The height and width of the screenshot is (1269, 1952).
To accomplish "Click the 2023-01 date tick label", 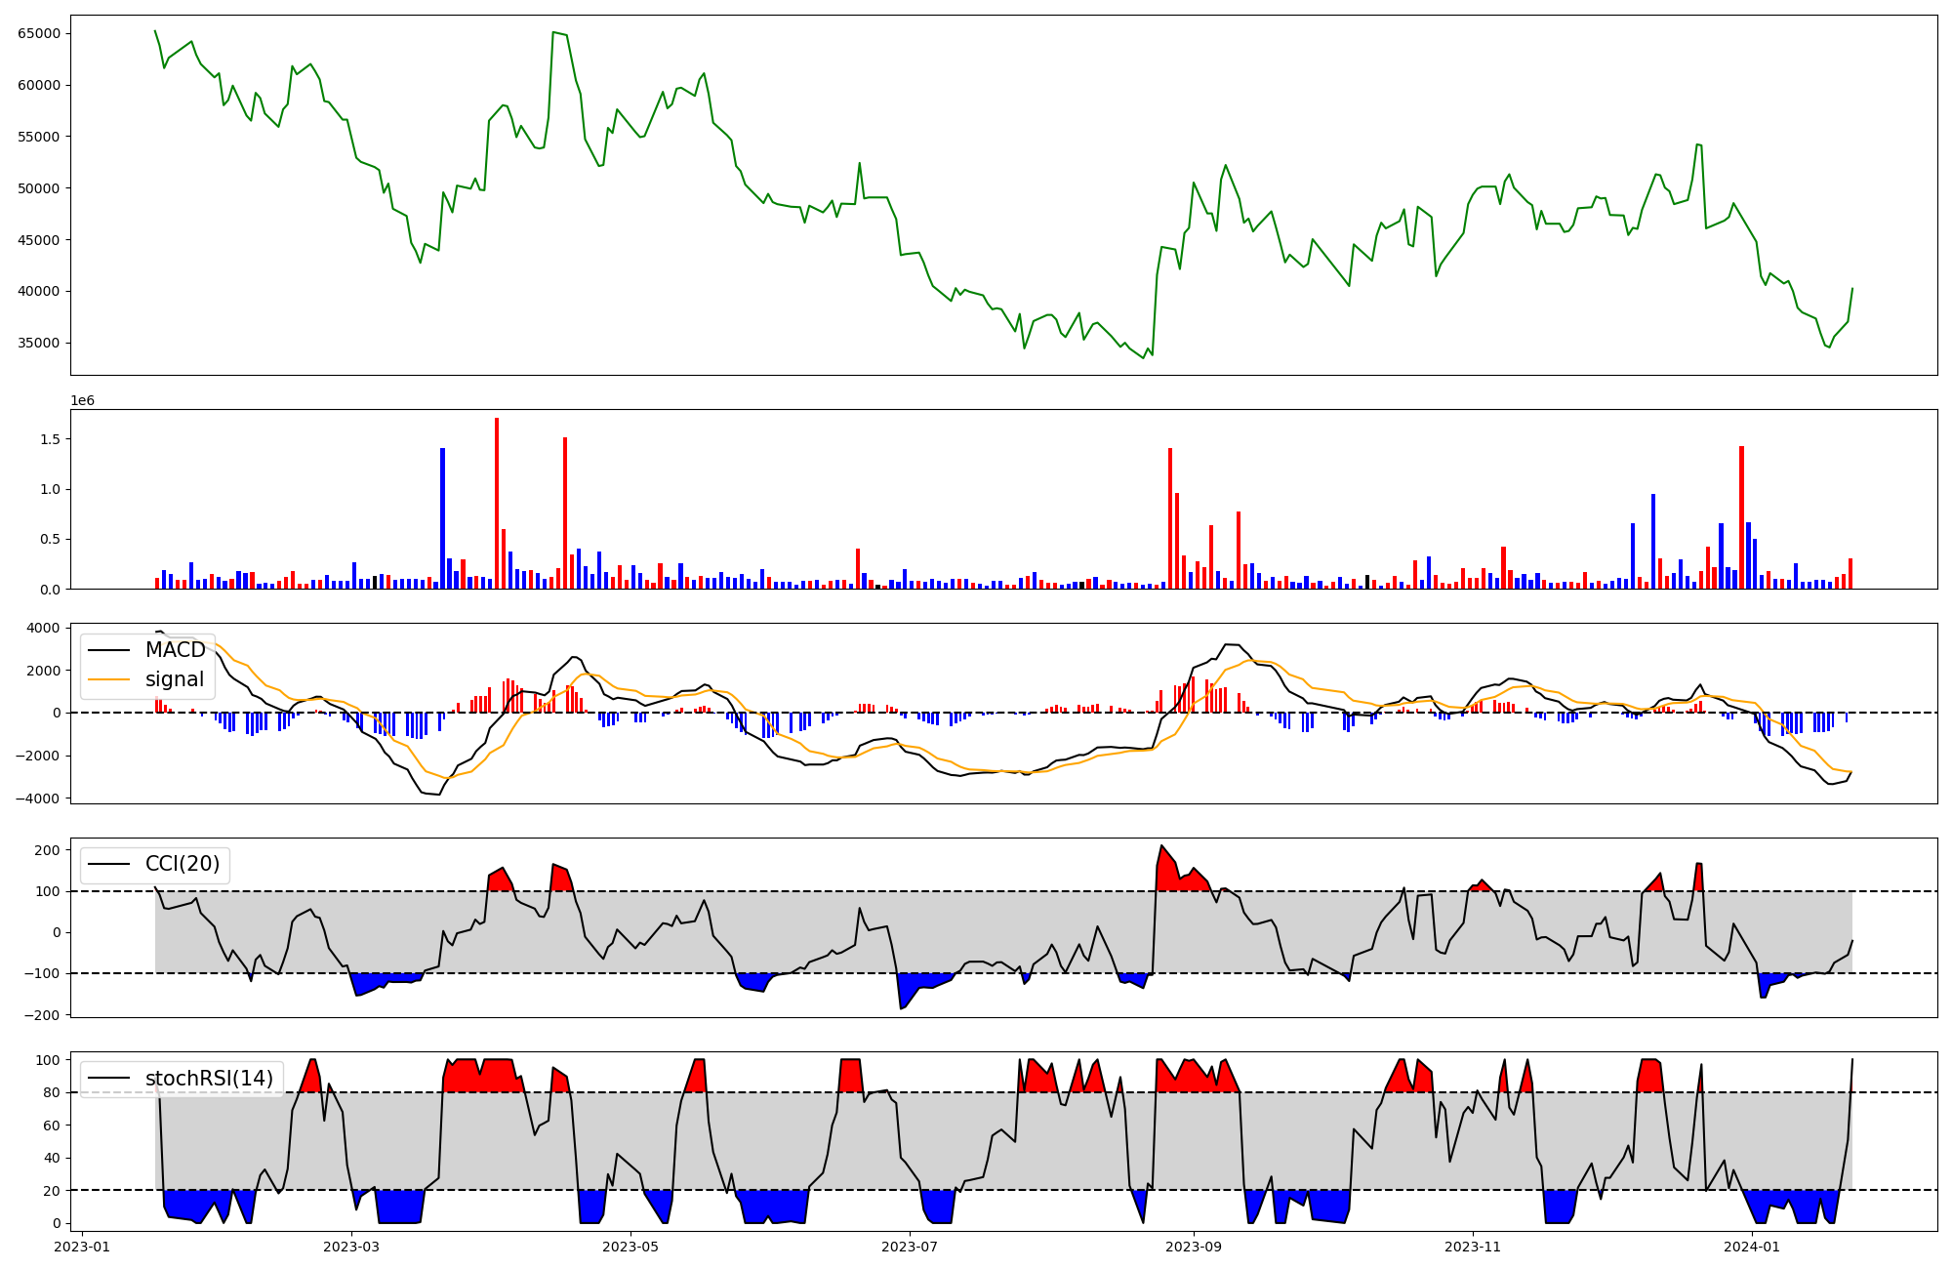I will click(x=82, y=1247).
